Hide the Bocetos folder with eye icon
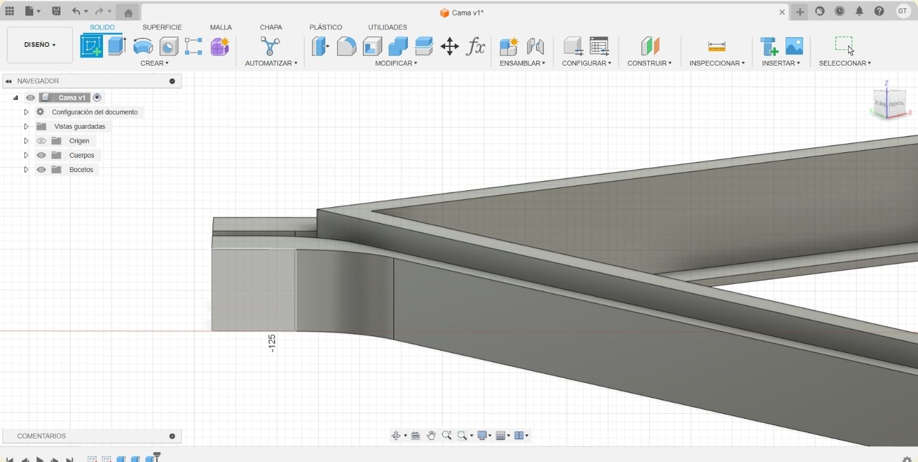Image resolution: width=918 pixels, height=462 pixels. 41,170
